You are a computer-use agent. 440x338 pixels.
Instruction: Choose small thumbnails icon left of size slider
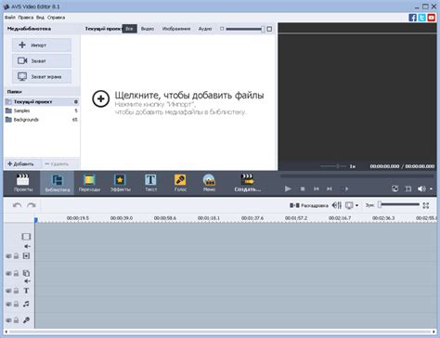[x=222, y=29]
